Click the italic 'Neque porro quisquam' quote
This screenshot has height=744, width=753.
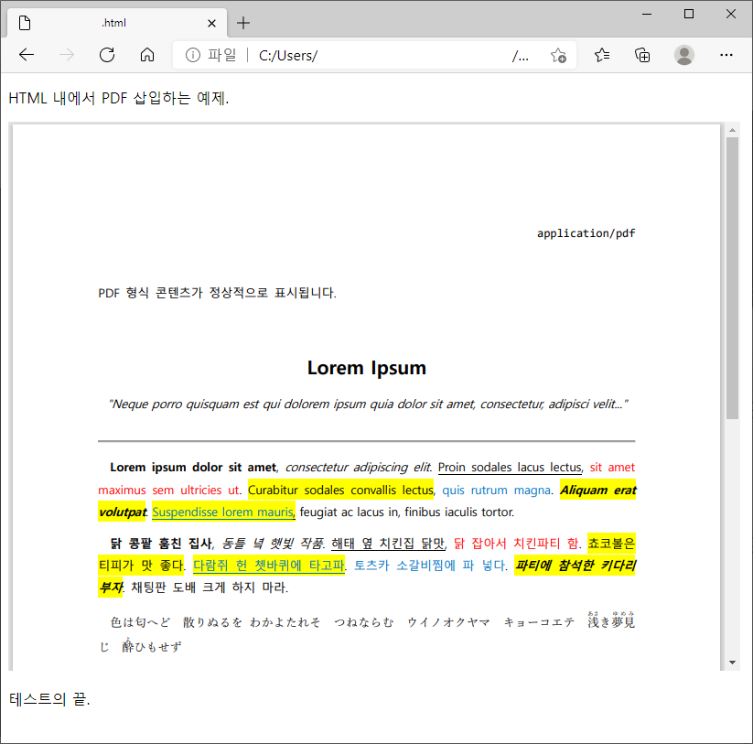368,404
